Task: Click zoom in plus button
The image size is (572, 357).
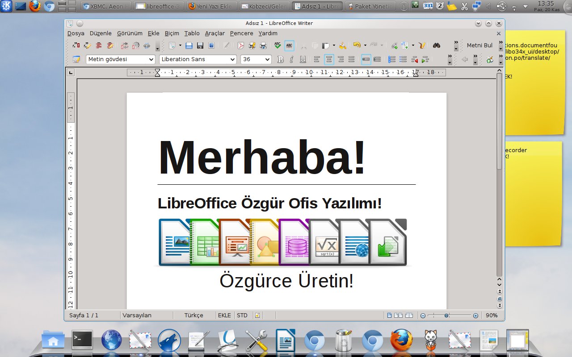Action: 475,315
